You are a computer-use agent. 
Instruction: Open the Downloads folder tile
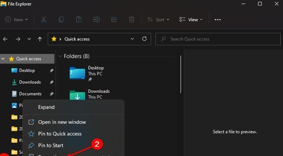tap(90, 95)
